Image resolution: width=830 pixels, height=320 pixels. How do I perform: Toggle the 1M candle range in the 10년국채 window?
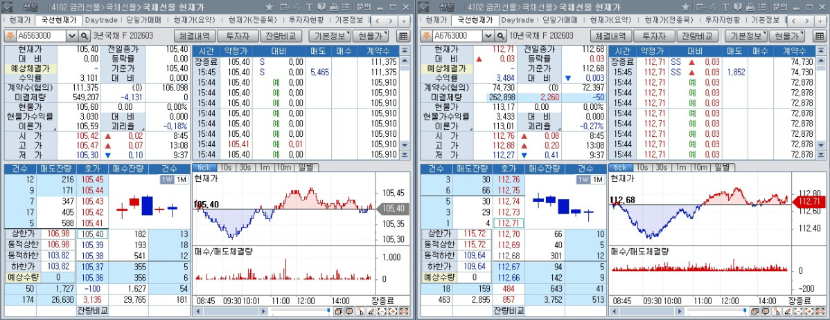(597, 180)
